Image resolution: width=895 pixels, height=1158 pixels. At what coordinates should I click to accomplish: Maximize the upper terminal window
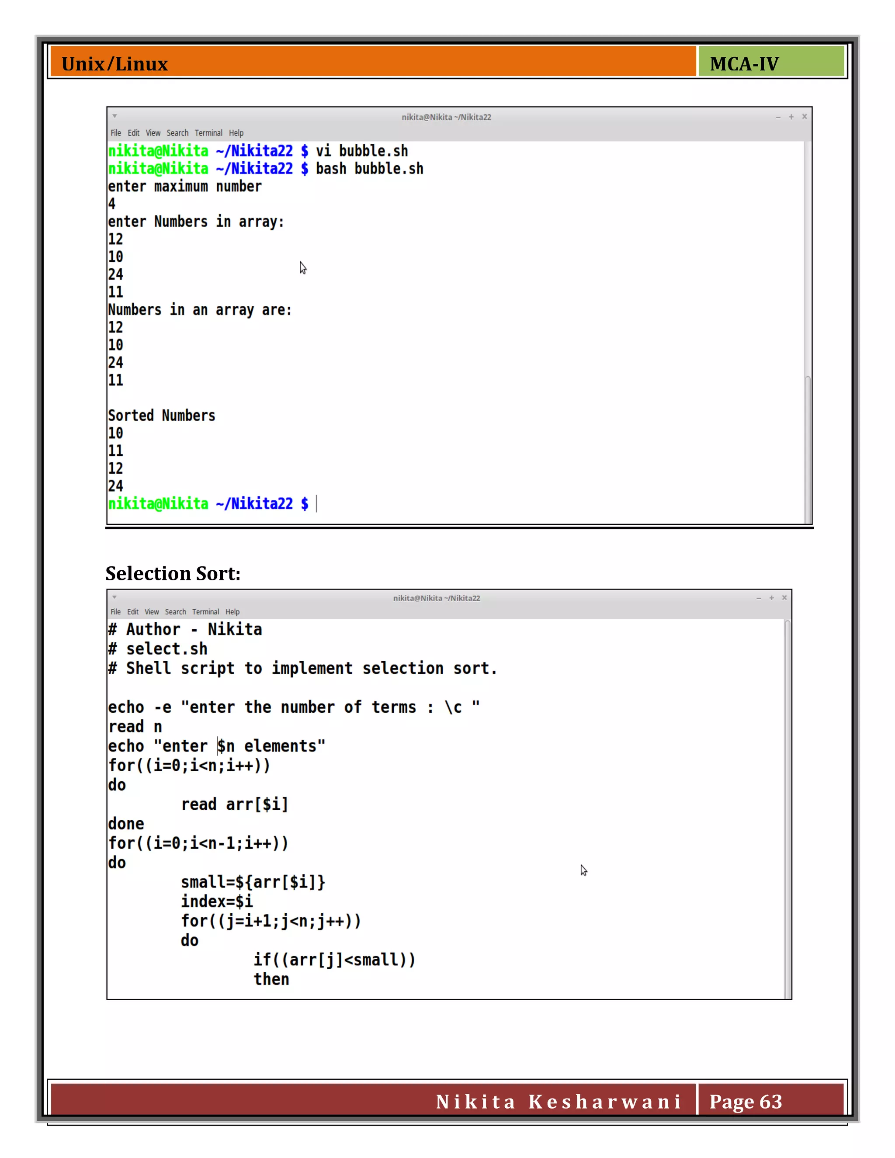tap(791, 117)
